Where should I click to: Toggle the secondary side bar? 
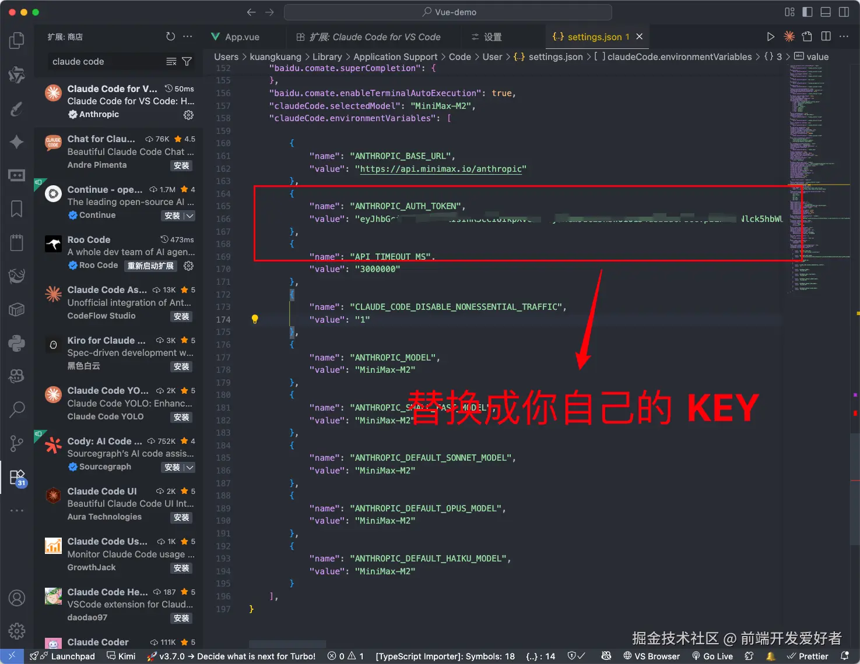point(844,12)
